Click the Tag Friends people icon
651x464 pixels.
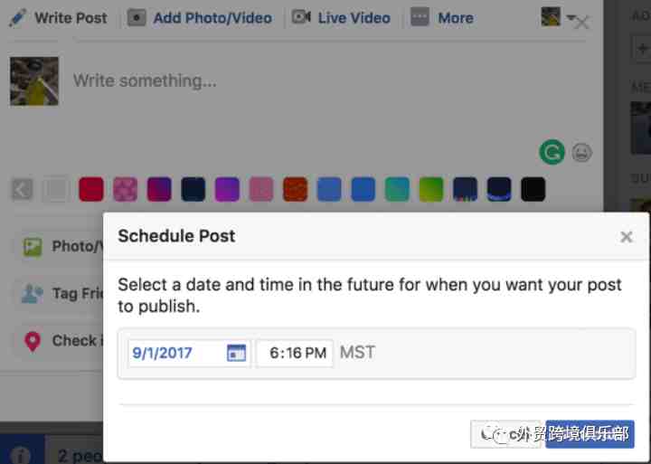tap(33, 294)
